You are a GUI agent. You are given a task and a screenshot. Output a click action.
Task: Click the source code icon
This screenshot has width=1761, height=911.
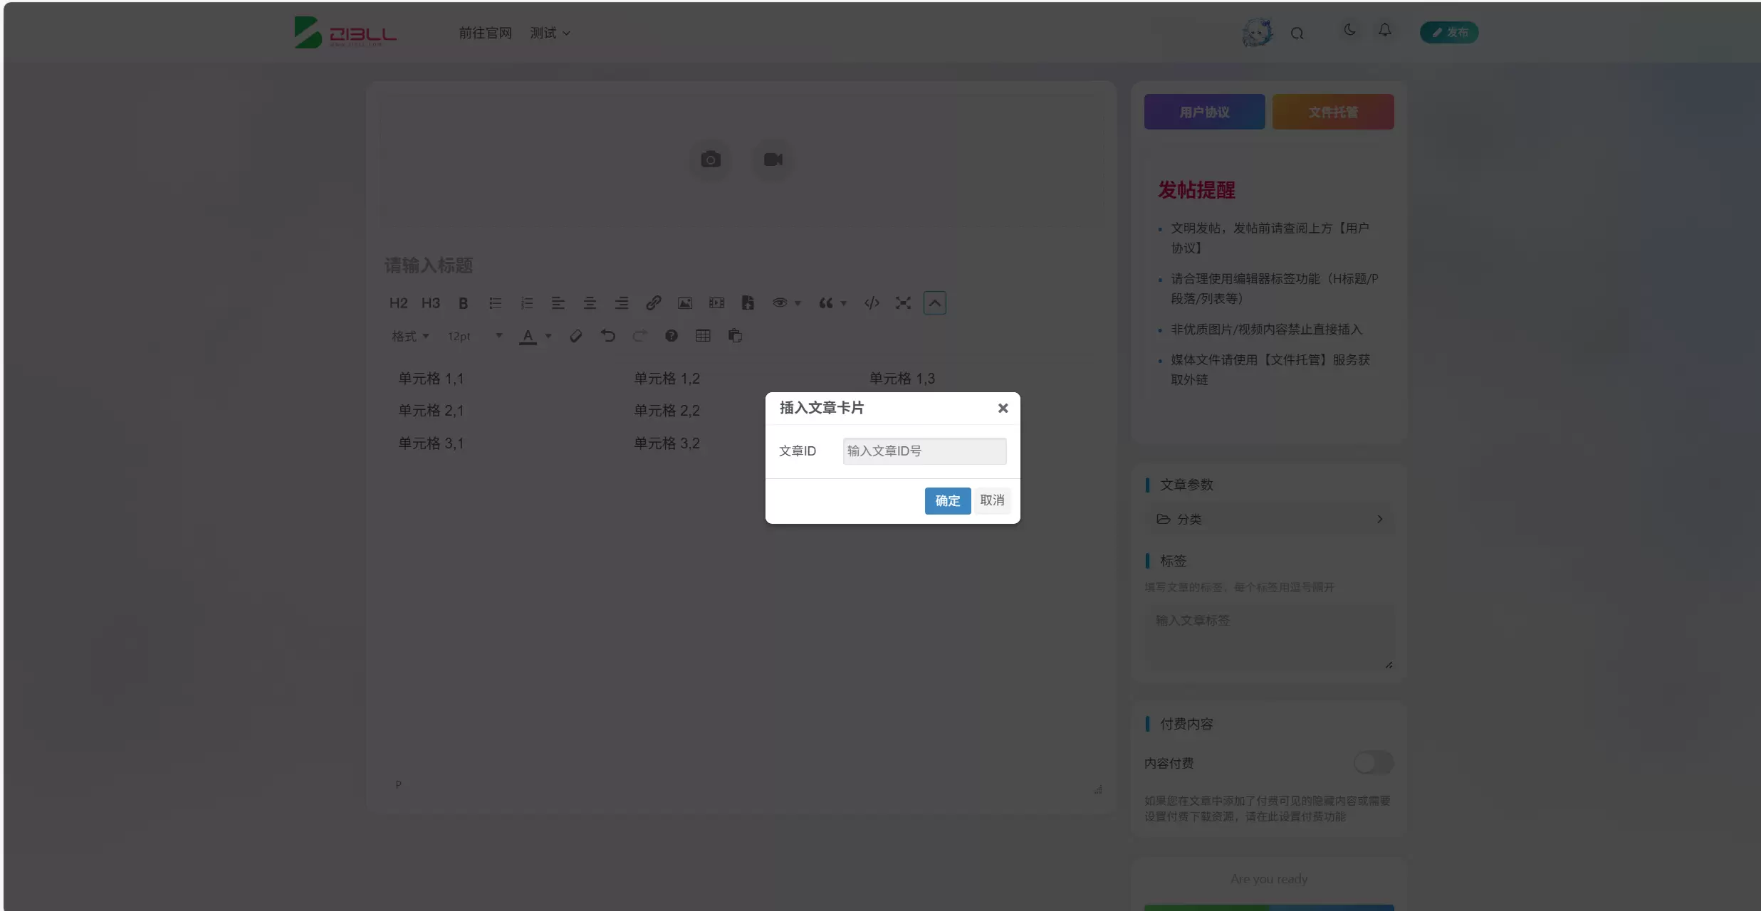(872, 303)
